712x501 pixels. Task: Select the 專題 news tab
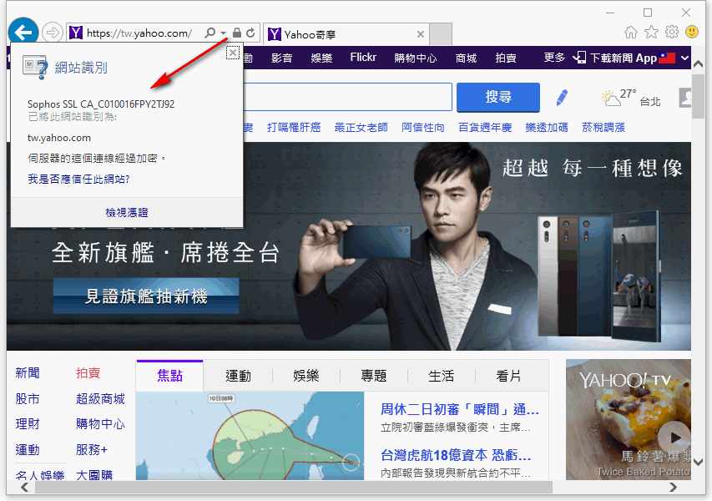click(x=374, y=376)
